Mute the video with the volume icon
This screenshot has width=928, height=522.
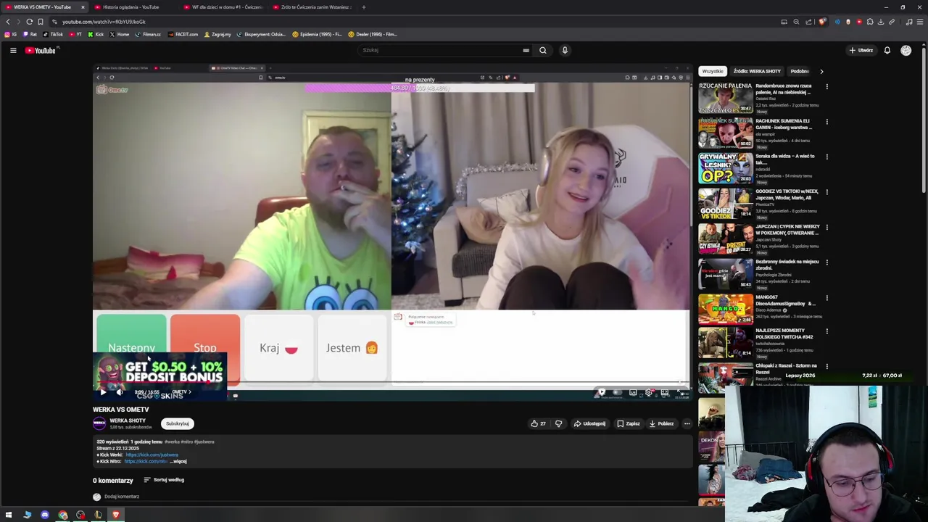119,392
